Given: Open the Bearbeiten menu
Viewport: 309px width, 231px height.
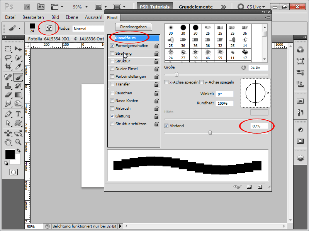Looking at the screenshot, I should point(33,17).
